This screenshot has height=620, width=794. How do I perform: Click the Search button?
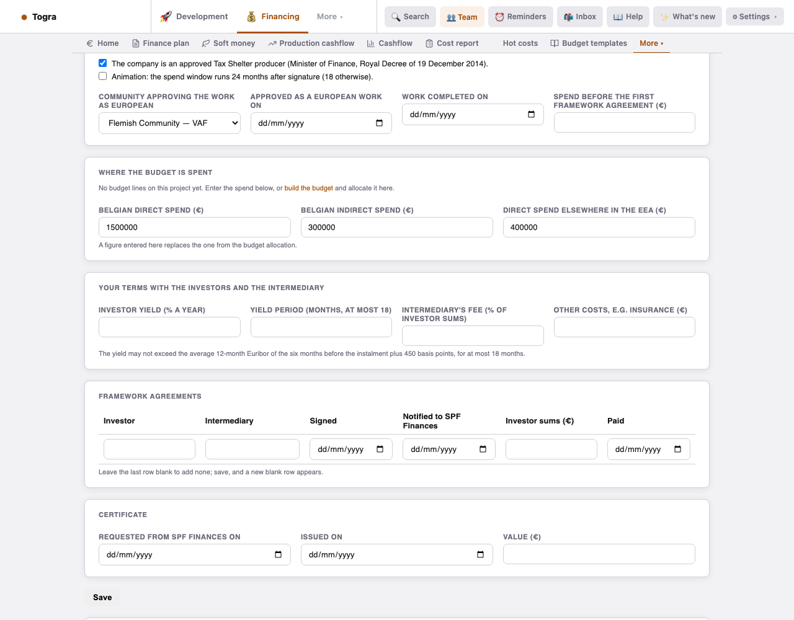point(410,17)
